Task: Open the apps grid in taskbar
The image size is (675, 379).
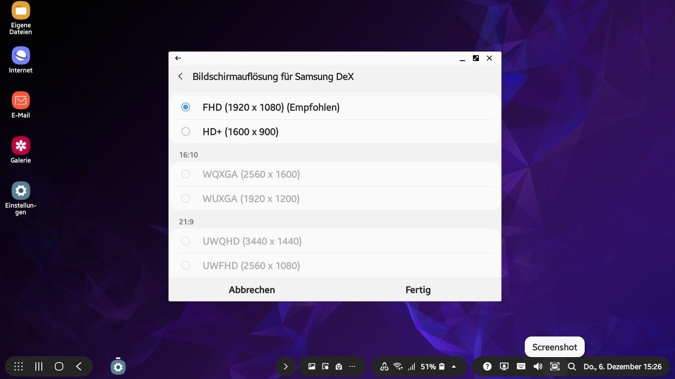Action: [19, 366]
